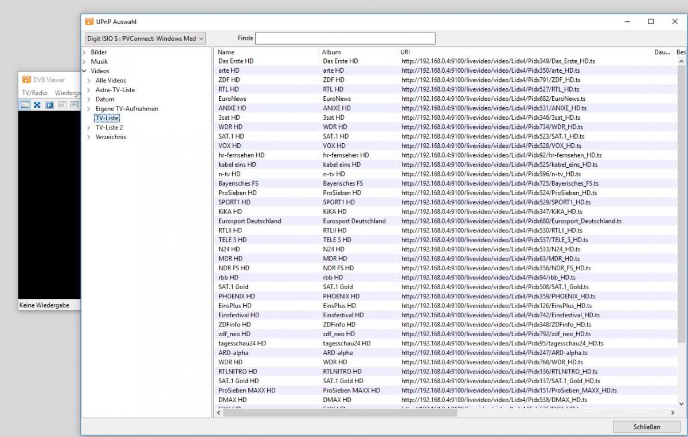
Task: Expand the Musik tree node
Action: click(84, 62)
